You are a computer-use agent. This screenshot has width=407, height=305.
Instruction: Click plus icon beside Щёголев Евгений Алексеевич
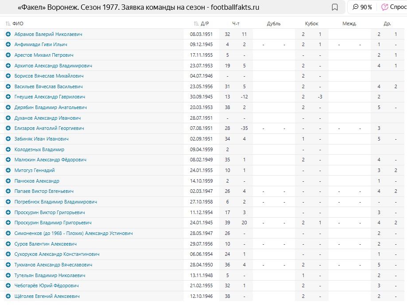click(x=8, y=296)
